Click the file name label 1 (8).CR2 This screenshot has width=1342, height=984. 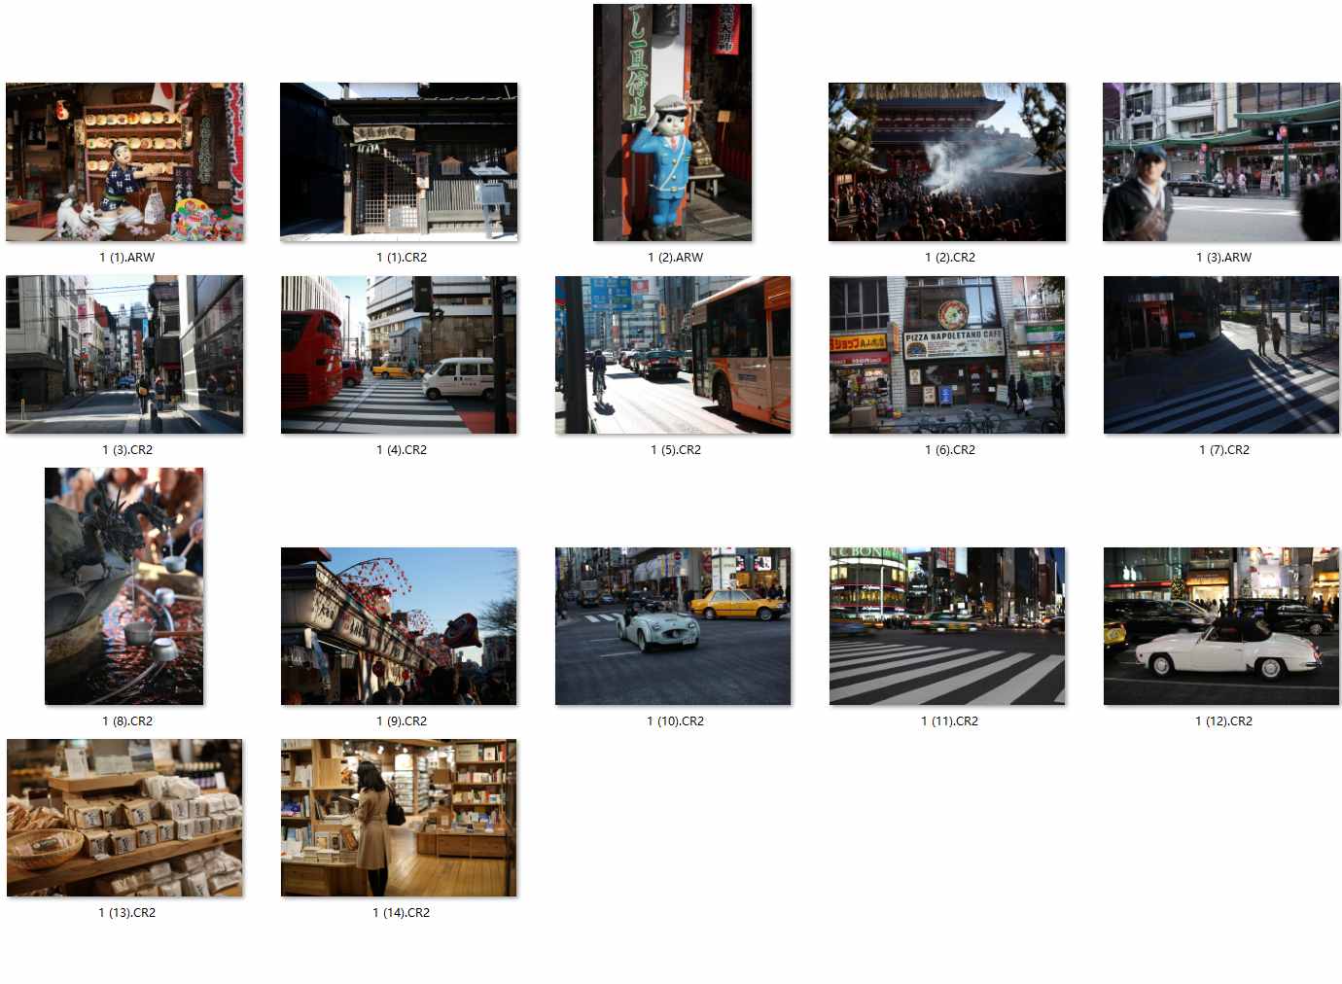click(127, 721)
